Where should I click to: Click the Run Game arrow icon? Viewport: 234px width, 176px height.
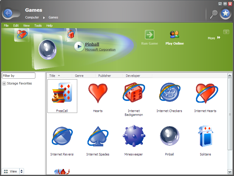(149, 34)
